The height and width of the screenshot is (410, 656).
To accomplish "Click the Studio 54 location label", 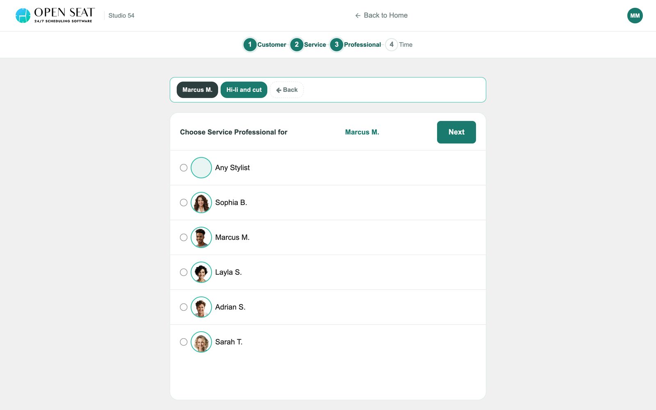I will [121, 16].
